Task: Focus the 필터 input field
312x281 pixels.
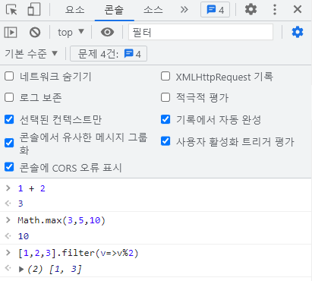Action: coord(200,32)
